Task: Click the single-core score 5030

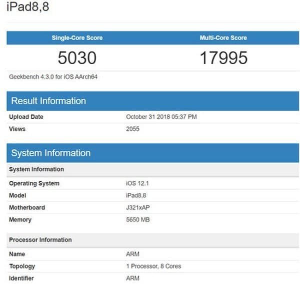Action: pos(77,58)
